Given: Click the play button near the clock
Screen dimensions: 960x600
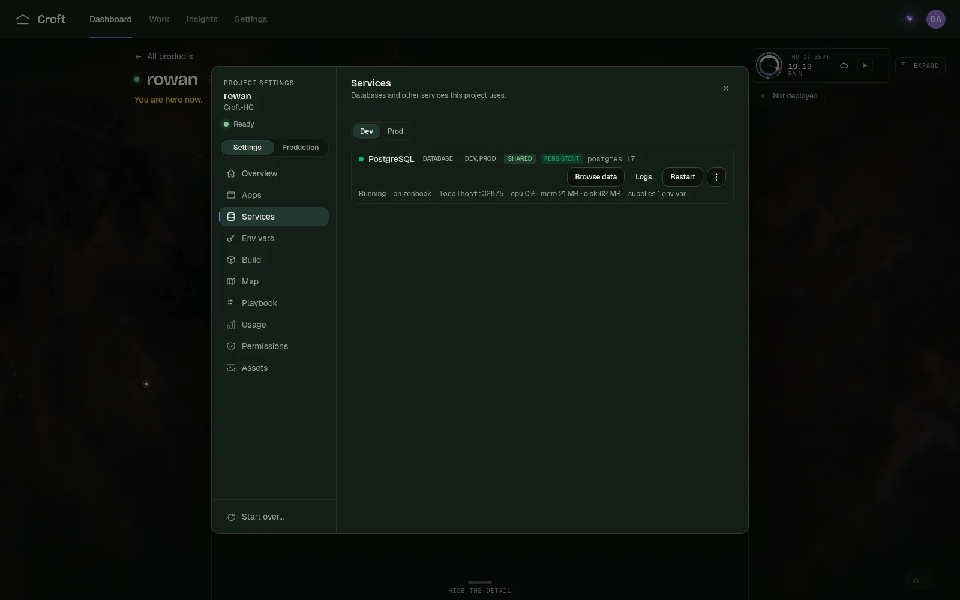Looking at the screenshot, I should click(865, 65).
